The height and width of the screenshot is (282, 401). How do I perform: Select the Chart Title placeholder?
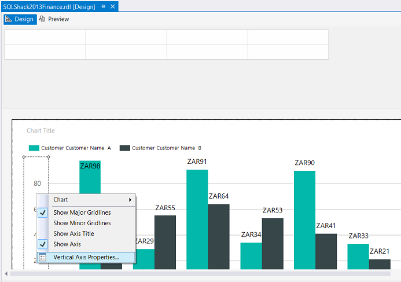pyautogui.click(x=41, y=131)
